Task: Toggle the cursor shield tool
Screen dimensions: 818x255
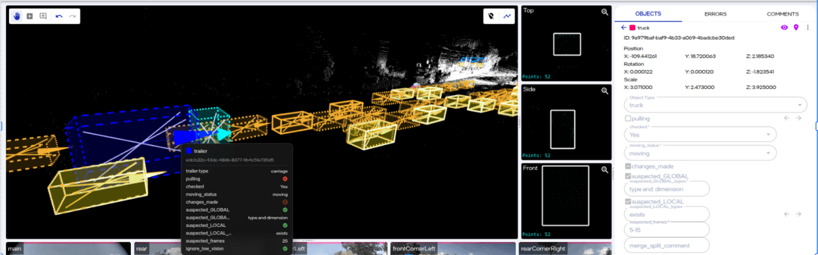Action: [x=491, y=16]
